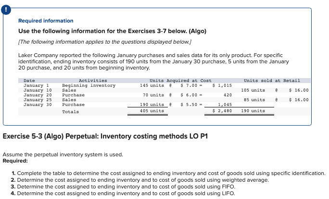
Task: Click the 'Date' column header
Action: click(x=29, y=81)
